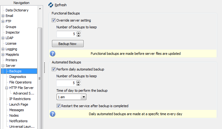Increase Automated Backups number to keep
This screenshot has height=129, width=222.
pos(78,82)
